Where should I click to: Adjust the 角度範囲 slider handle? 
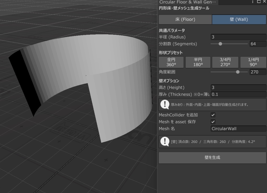[238, 72]
